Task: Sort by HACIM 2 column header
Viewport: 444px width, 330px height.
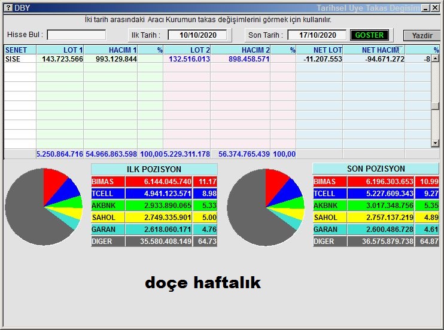Action: tap(241, 50)
